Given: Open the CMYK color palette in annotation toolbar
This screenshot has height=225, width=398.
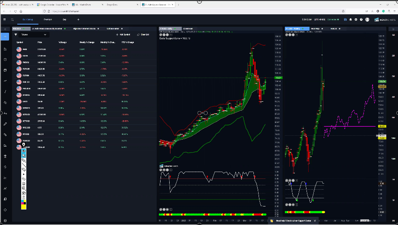Looking at the screenshot, I should 24,202.
